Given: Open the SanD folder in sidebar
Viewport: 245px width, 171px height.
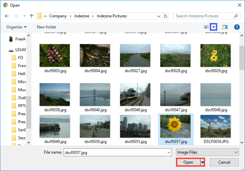Looking at the screenshot, I should click(x=19, y=130).
